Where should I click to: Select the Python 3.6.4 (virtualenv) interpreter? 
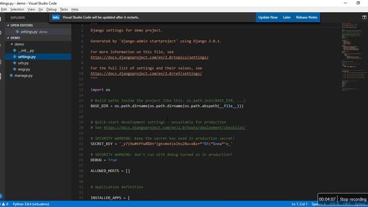[x=31, y=204]
